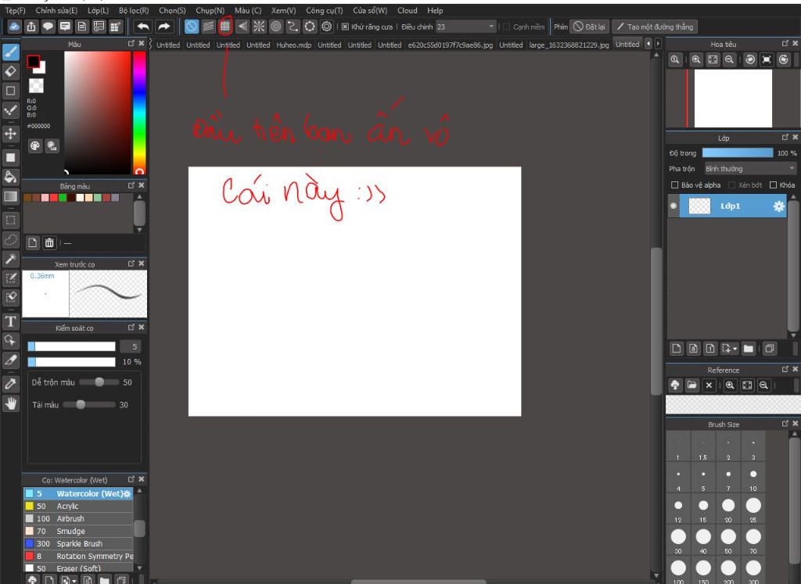Image resolution: width=801 pixels, height=584 pixels.
Task: Add a new layer in Lớp panel
Action: tap(677, 349)
